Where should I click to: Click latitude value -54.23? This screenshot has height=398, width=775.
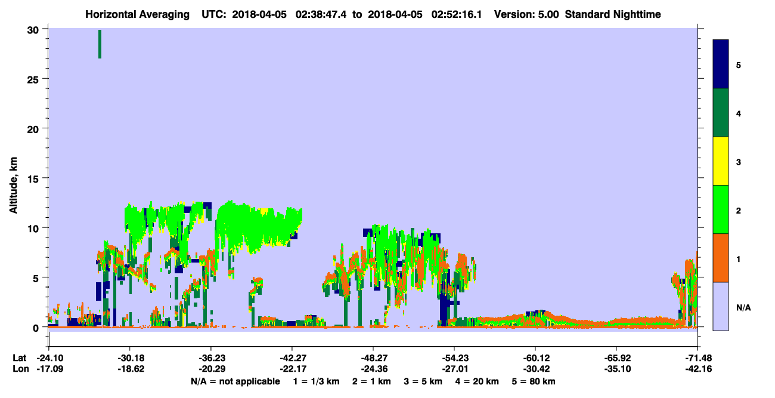point(454,358)
